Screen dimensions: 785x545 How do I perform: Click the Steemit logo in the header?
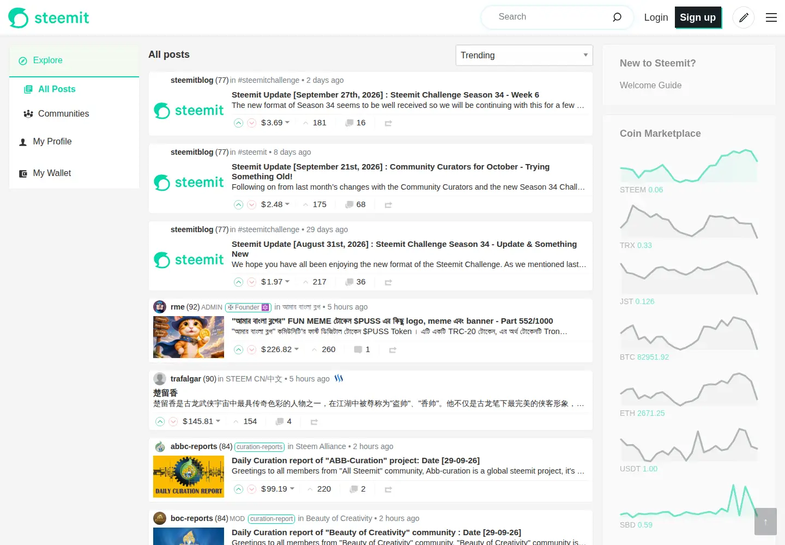[x=49, y=18]
